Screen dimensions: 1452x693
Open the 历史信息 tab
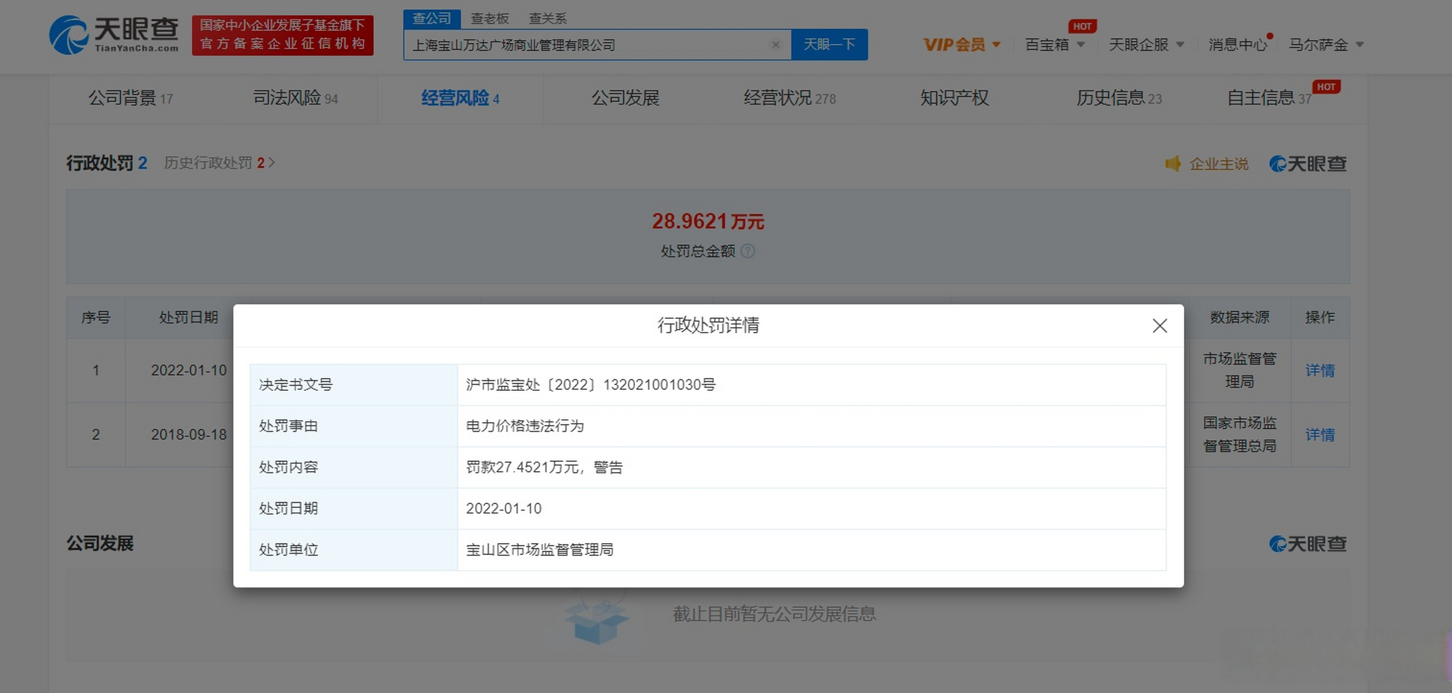(1119, 98)
